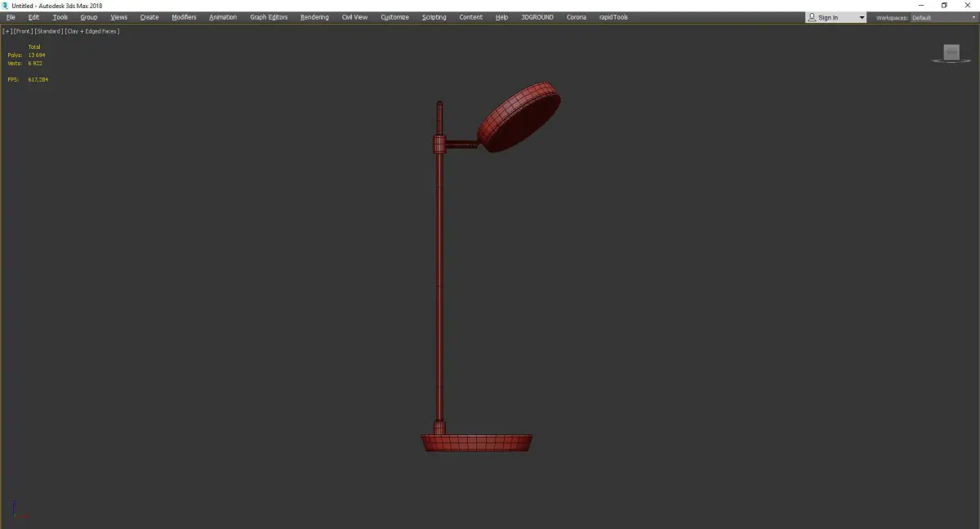Open the Civil View menu
Image resolution: width=980 pixels, height=529 pixels.
[354, 17]
